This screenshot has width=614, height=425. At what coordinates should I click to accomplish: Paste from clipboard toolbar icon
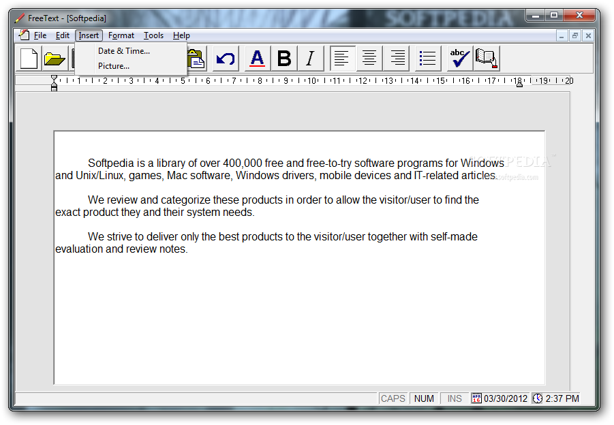[x=197, y=59]
